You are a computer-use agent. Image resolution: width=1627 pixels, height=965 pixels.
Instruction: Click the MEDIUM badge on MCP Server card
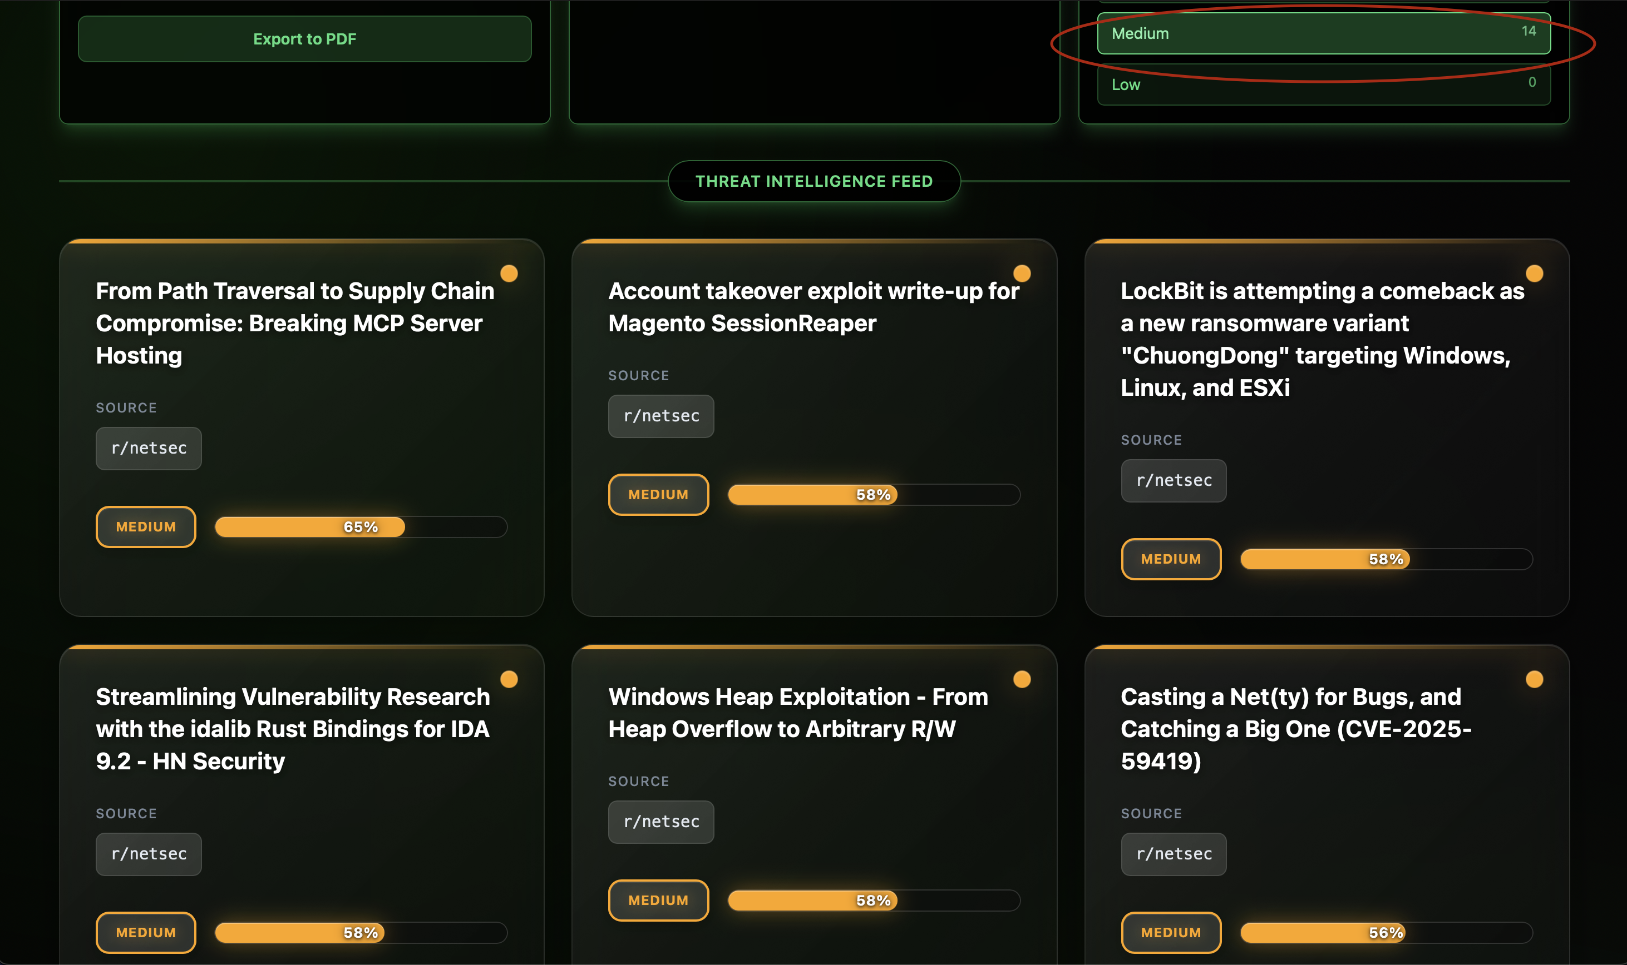tap(146, 527)
